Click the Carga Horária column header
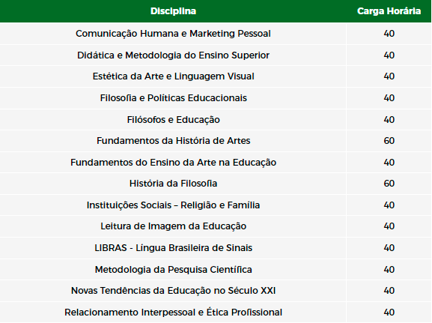432x323 pixels. tap(389, 11)
